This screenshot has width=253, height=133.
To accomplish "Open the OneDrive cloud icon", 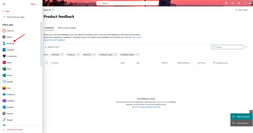I will click(4, 94).
